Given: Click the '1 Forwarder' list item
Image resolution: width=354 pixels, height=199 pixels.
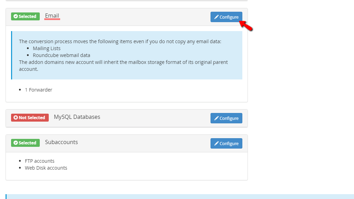Looking at the screenshot, I should [x=39, y=90].
